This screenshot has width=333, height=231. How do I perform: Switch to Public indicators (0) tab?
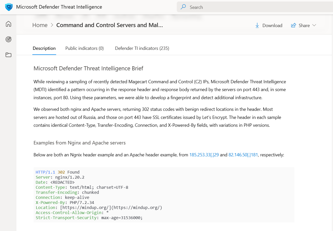tap(84, 48)
